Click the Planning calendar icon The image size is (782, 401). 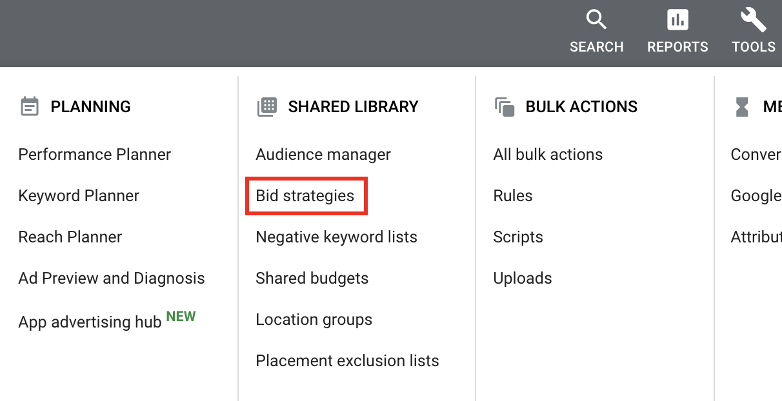(30, 106)
